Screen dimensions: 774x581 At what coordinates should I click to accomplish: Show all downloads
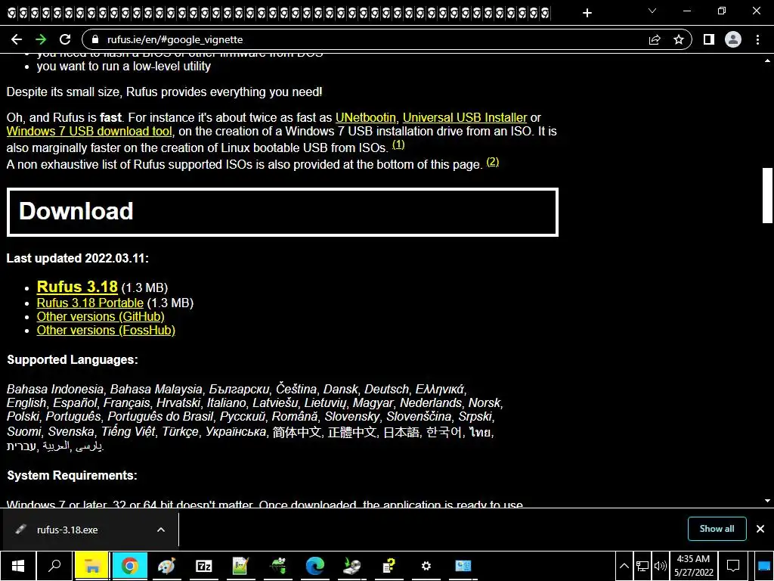click(x=717, y=529)
